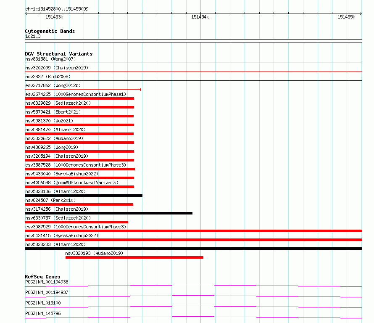Open the nsv824587 (Park2010) label
This screenshot has width=374, height=323.
click(50, 200)
